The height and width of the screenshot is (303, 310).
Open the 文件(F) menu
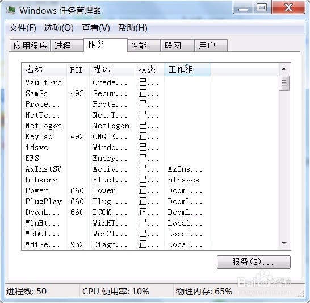(23, 28)
